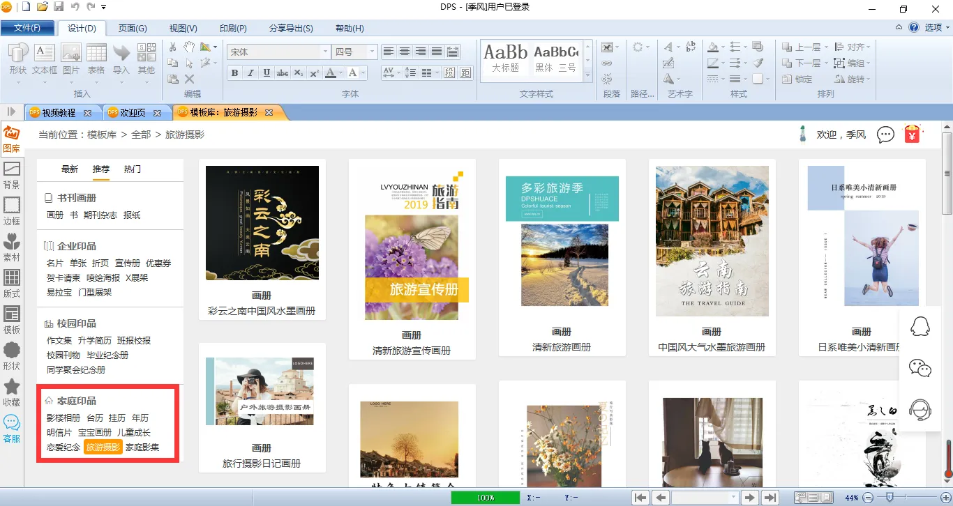This screenshot has height=506, width=953.
Task: Click the 热门 popular sorting link
Action: 133,169
